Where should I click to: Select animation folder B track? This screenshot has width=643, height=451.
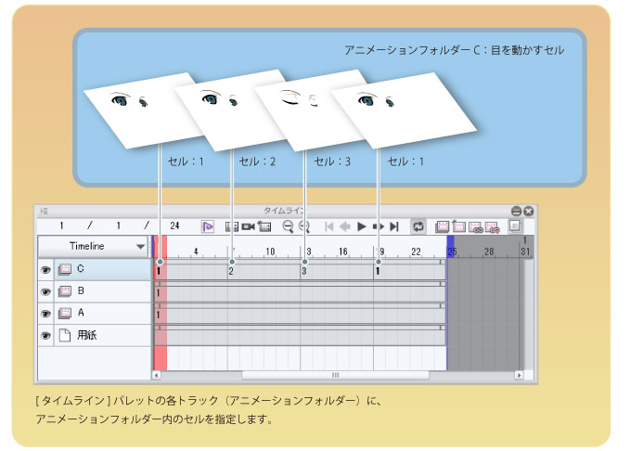[x=102, y=291]
